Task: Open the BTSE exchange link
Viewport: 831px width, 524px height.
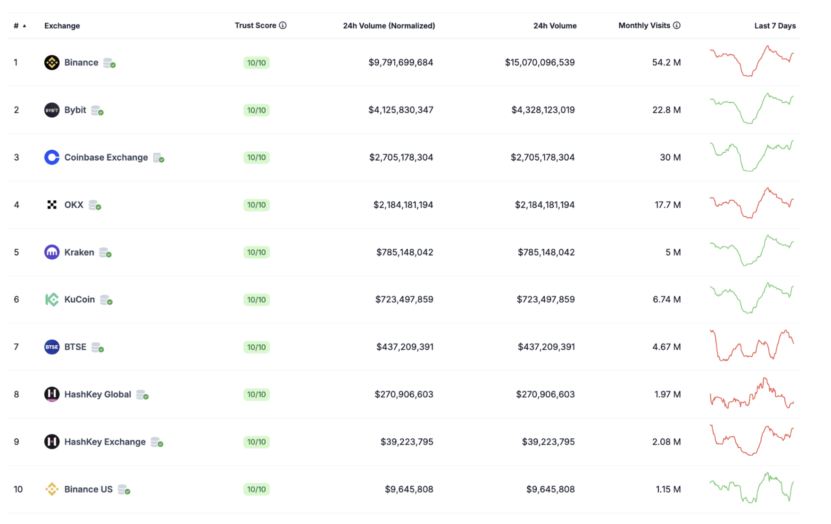Action: tap(75, 347)
